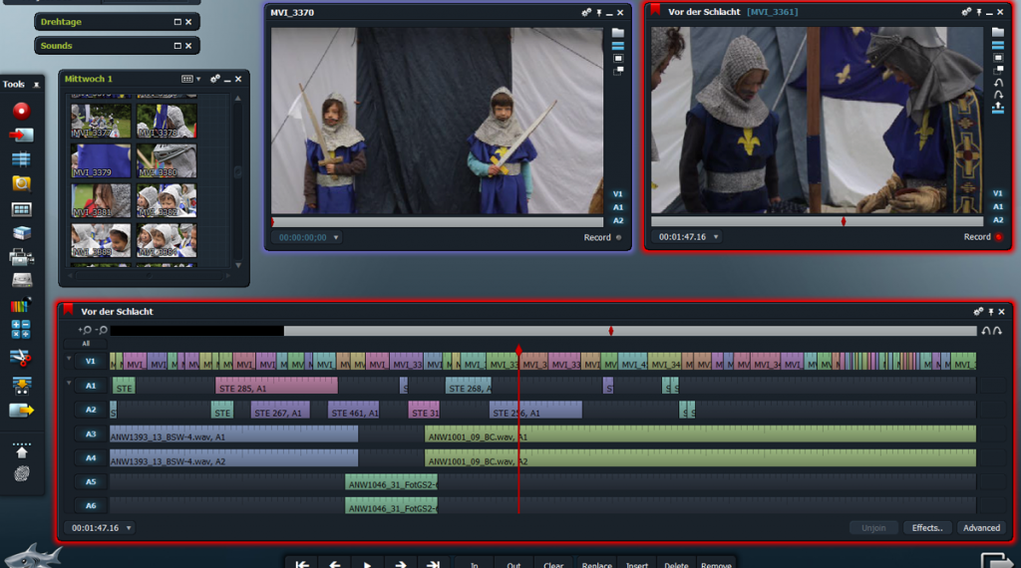Click the MVI_3379 thumbnail in bin
This screenshot has width=1021, height=568.
tap(101, 159)
